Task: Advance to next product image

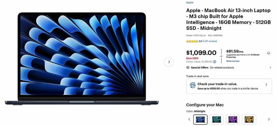Action: 169,62
